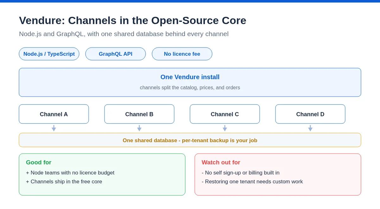
Task: Click the GraphQL API pill
Action: tap(116, 54)
